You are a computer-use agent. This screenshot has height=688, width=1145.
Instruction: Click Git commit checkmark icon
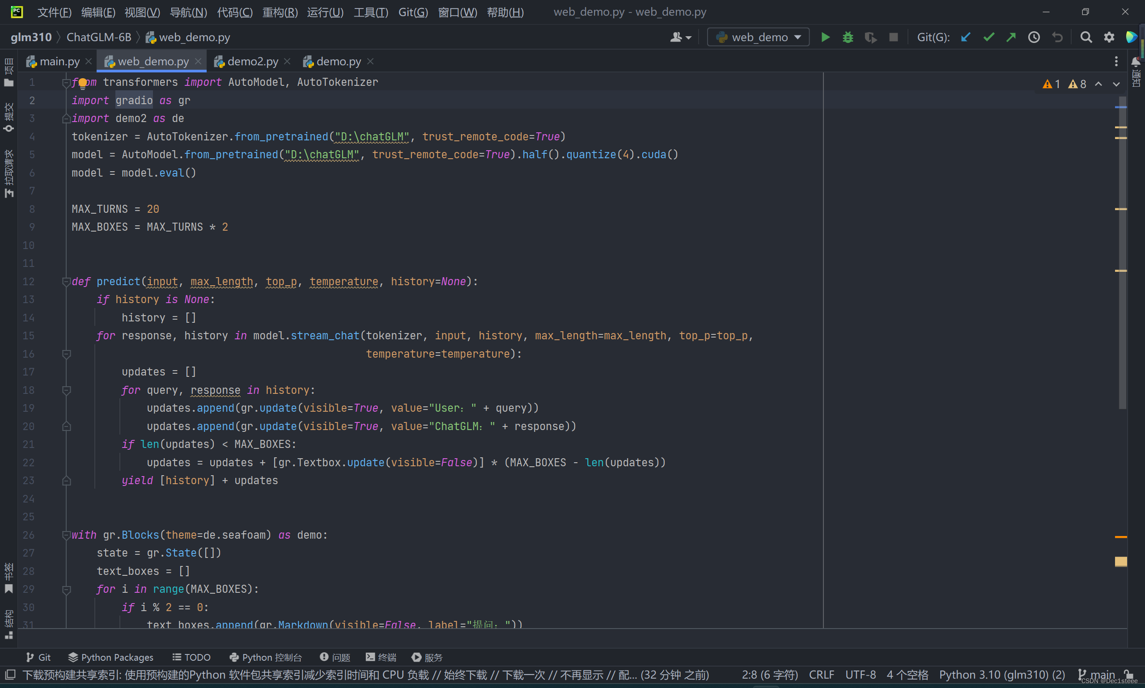(x=988, y=37)
